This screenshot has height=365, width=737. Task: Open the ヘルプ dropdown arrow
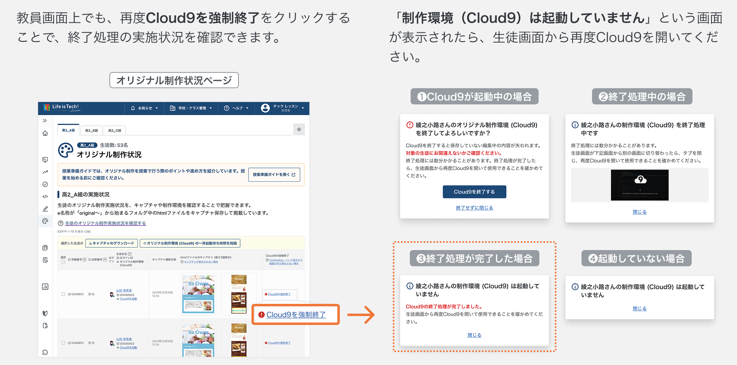click(x=247, y=108)
